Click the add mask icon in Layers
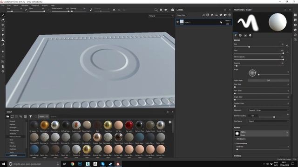The image size is (298, 167). [x=208, y=15]
